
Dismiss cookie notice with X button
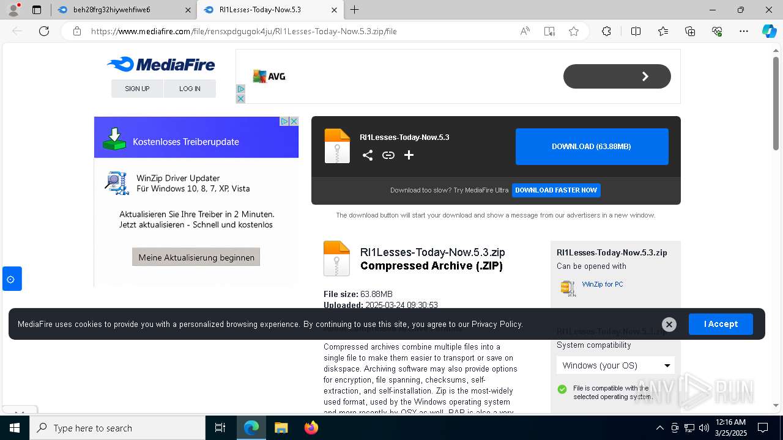[x=669, y=324]
